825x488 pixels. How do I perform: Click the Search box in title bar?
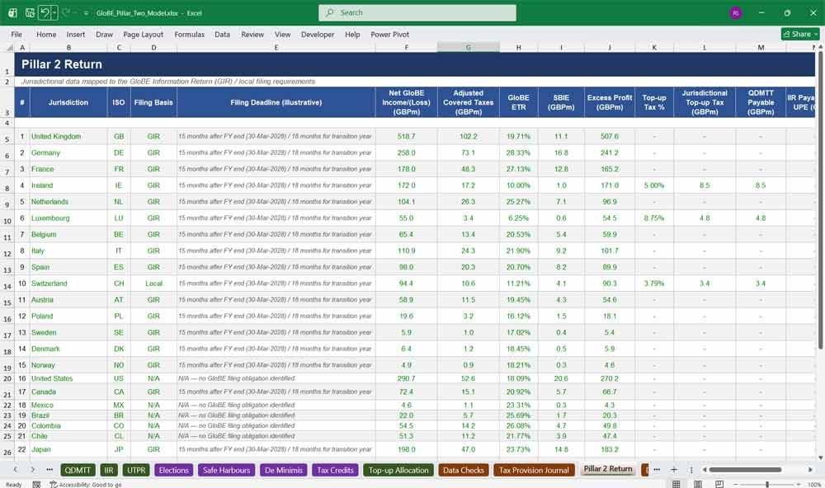point(417,12)
